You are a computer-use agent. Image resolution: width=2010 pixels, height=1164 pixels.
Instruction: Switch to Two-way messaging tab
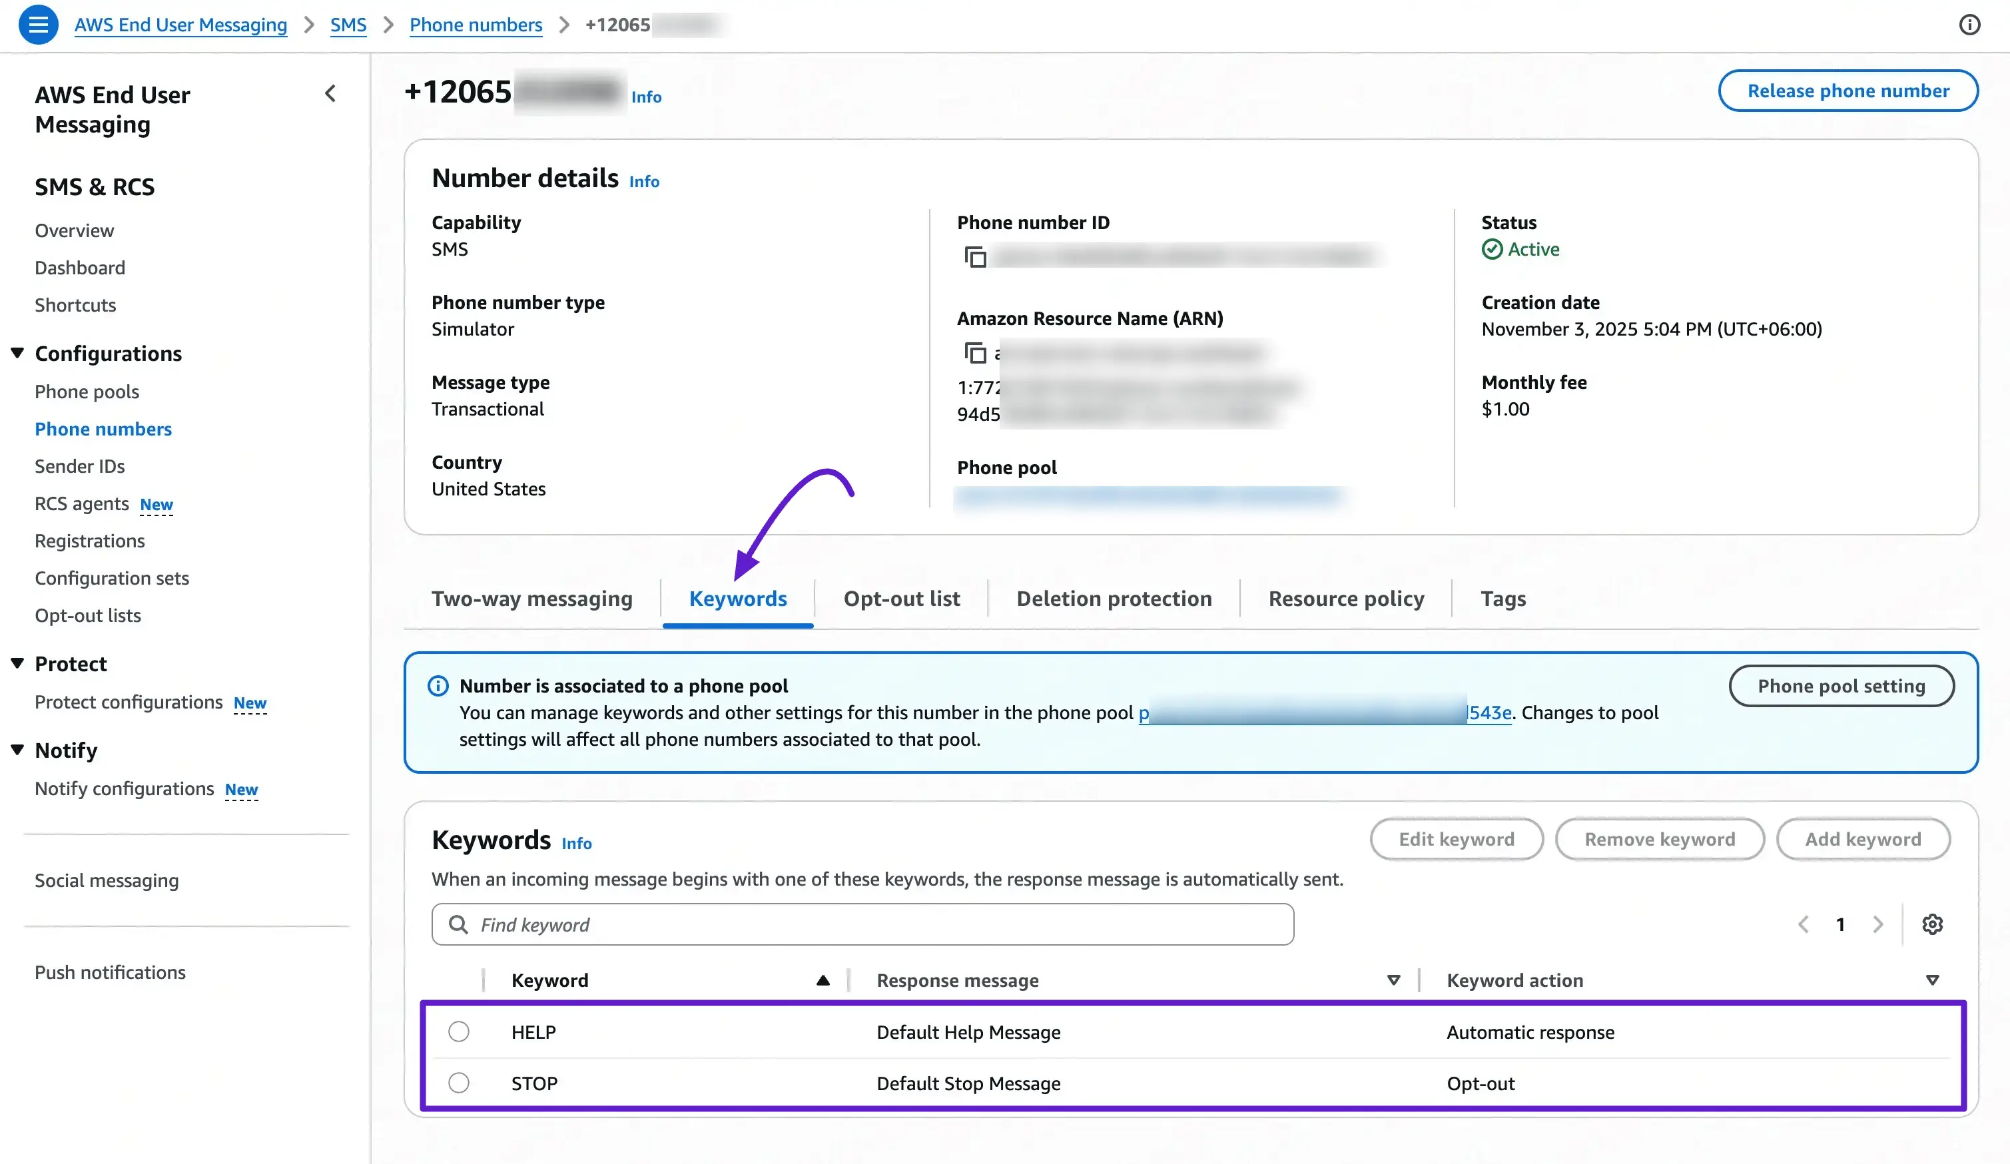(x=532, y=599)
